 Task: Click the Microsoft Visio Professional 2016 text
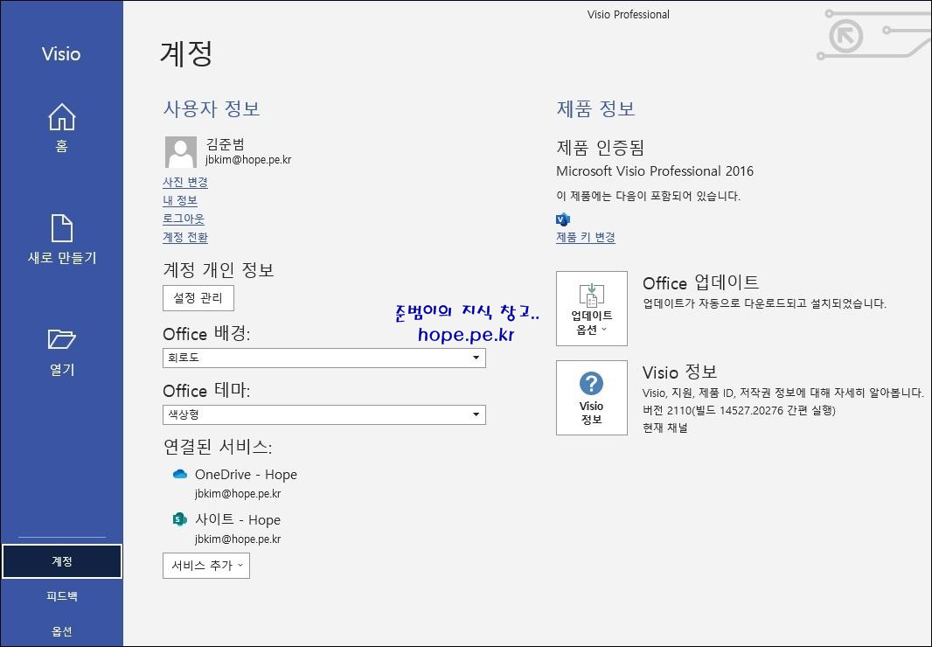[x=655, y=171]
